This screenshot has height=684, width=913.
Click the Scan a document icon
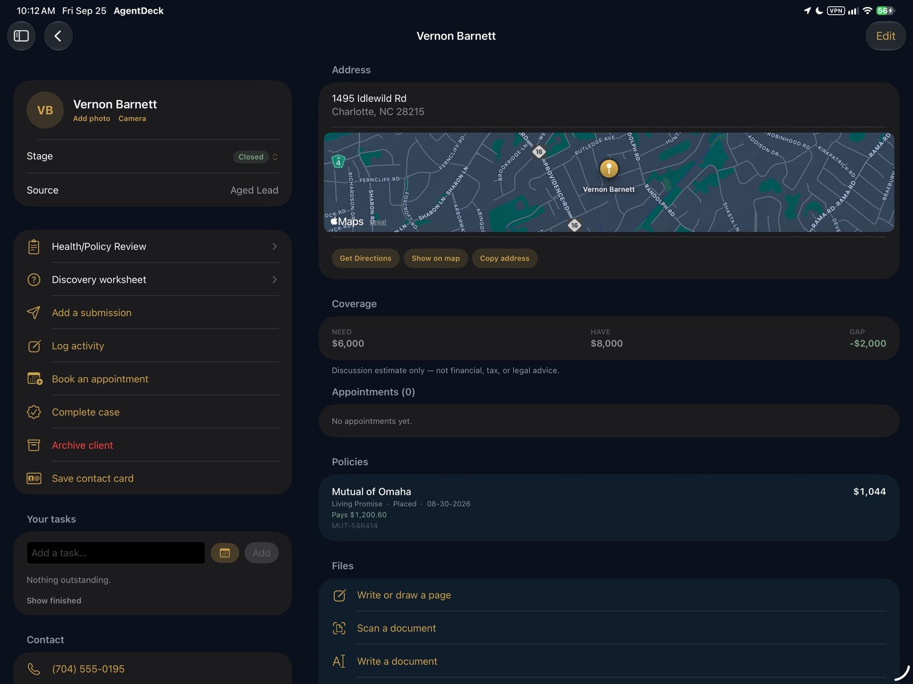(x=339, y=629)
